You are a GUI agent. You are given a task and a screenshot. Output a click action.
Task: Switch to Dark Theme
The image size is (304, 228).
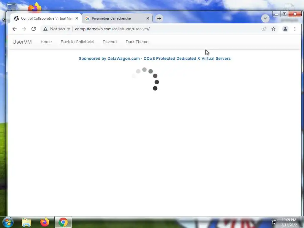pos(137,42)
